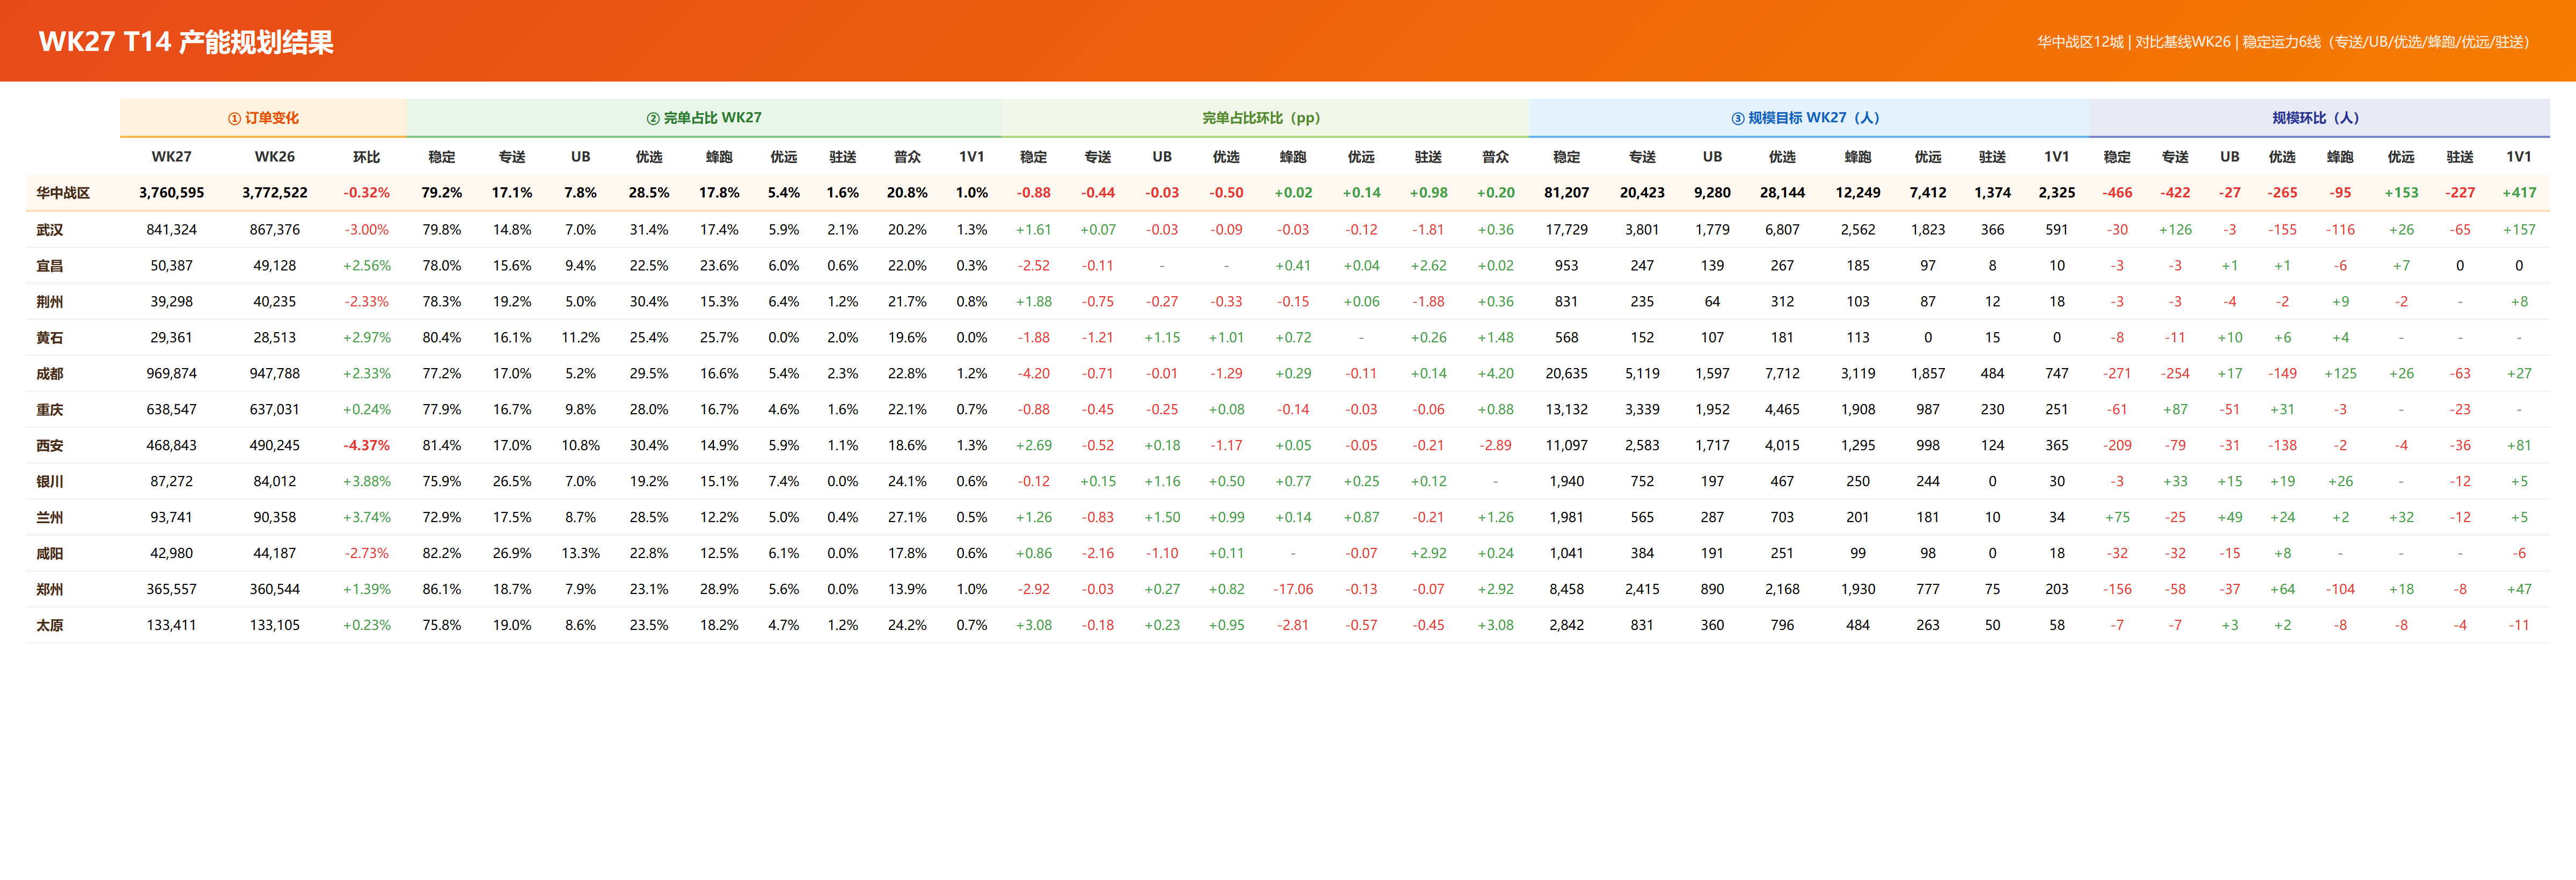Viewport: 2576px width, 880px height.
Task: Select the 华中战区 row label
Action: (x=63, y=193)
